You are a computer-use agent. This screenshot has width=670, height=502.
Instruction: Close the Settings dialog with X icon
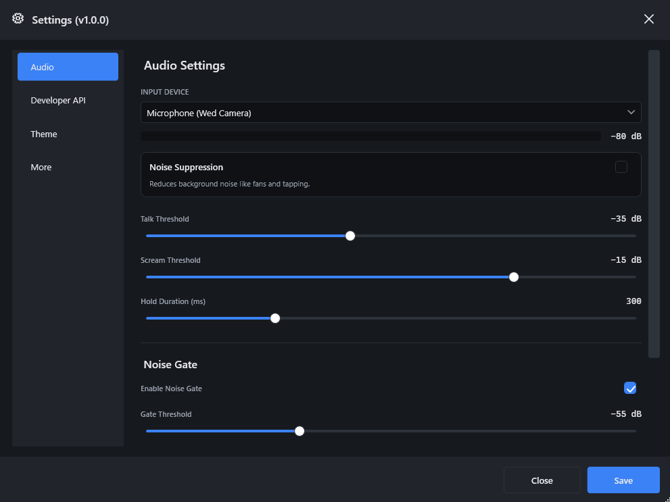tap(649, 19)
